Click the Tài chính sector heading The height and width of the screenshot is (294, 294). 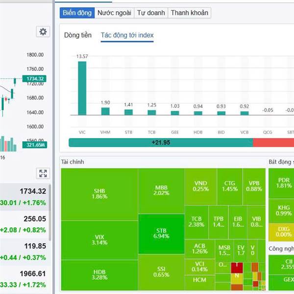(73, 162)
